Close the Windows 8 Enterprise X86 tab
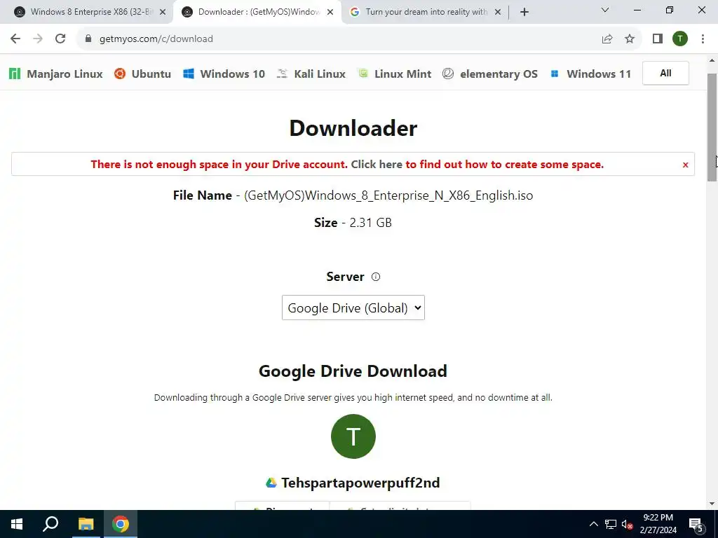The height and width of the screenshot is (538, 718). [x=163, y=12]
